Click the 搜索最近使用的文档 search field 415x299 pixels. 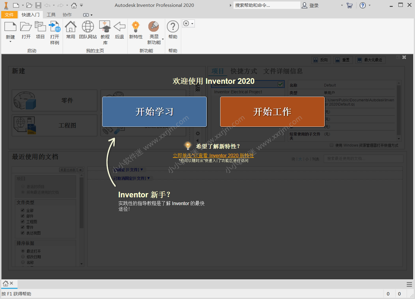click(363, 159)
